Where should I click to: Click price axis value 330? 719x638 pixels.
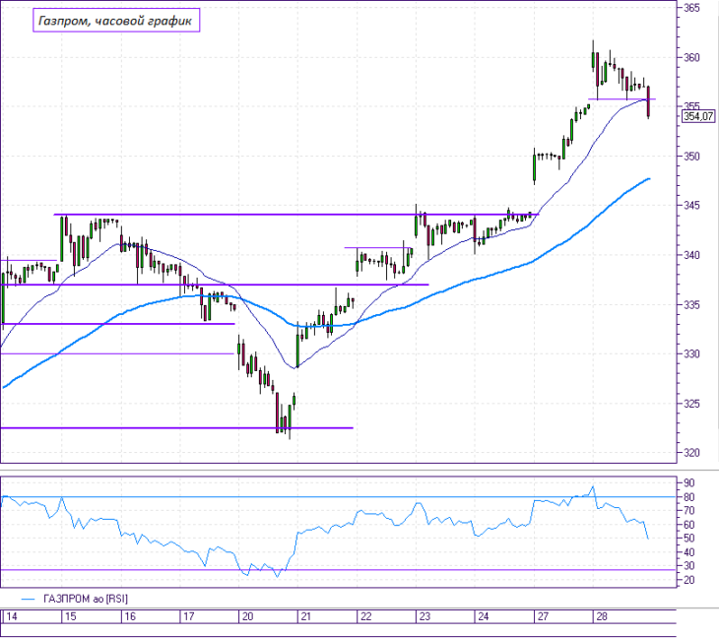(x=691, y=353)
